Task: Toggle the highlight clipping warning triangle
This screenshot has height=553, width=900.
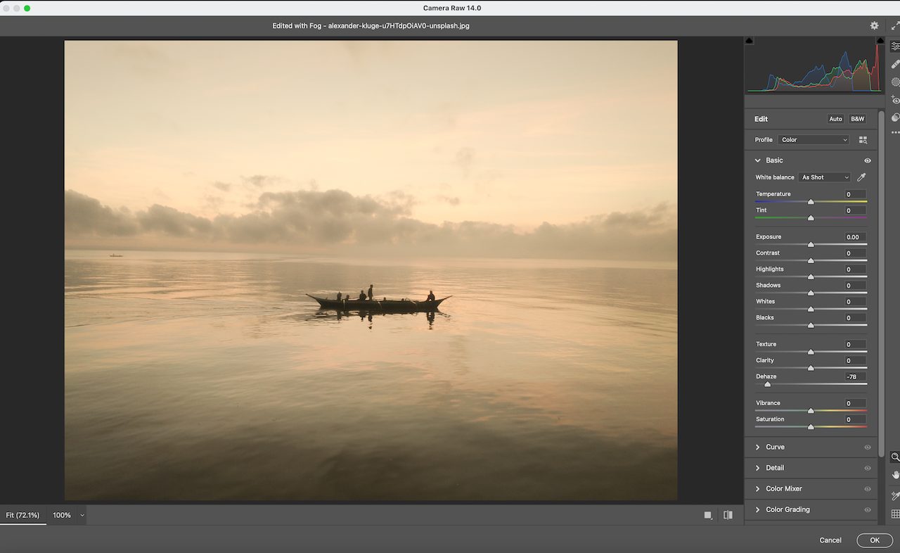Action: coord(880,41)
